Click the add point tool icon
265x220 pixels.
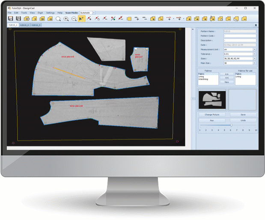coord(89,19)
